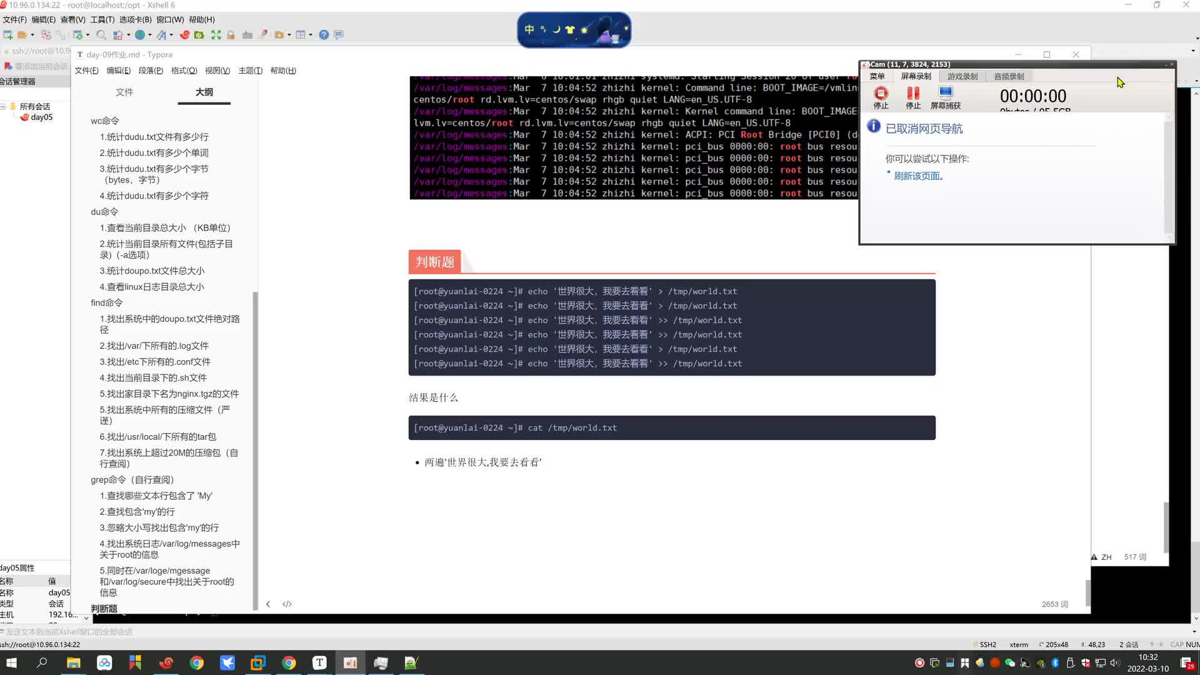Open the Xshell 选项卡(B) menu
Screen dimensions: 1200x675
point(136,19)
